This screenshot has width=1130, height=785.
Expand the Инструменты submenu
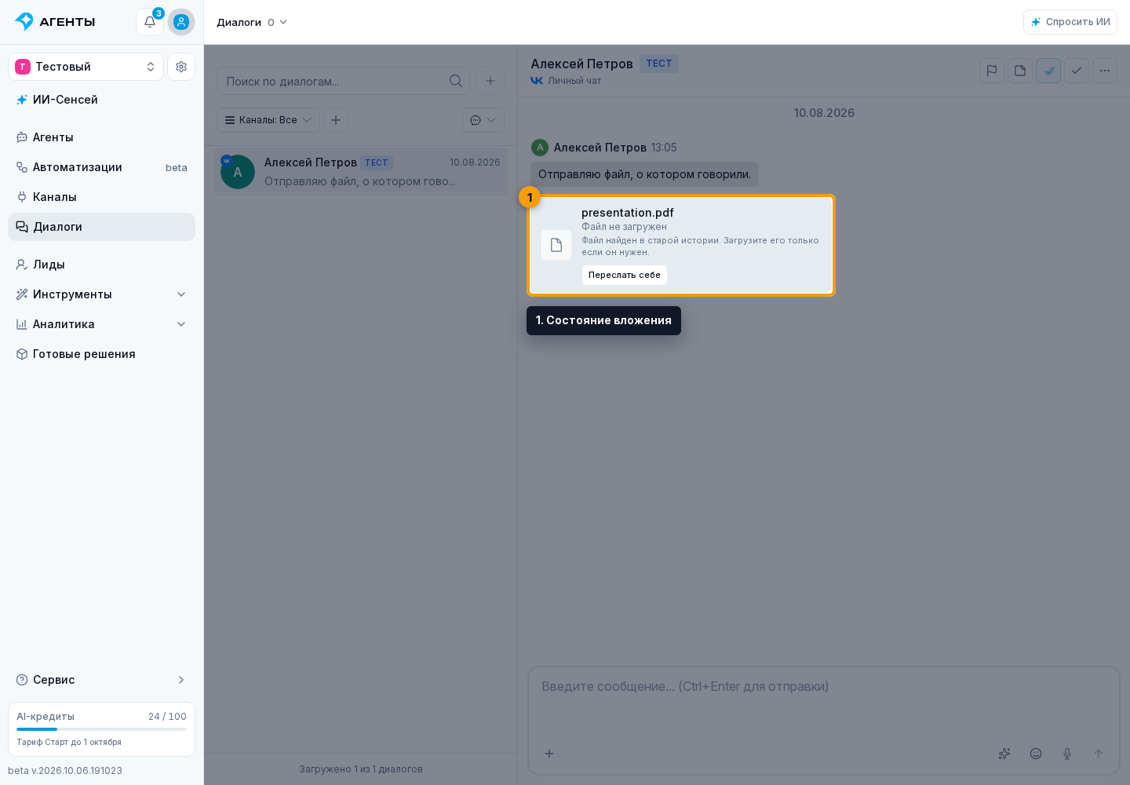(x=101, y=294)
